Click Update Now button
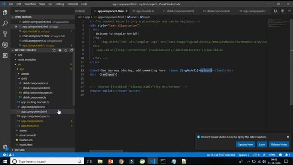Image resolution: width=293 pixels, height=165 pixels. (x=245, y=144)
